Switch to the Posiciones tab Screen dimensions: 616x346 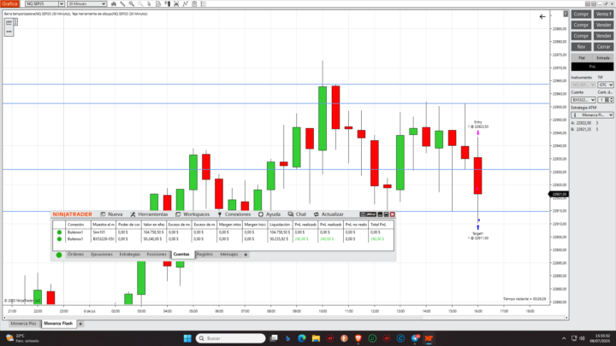coord(157,255)
